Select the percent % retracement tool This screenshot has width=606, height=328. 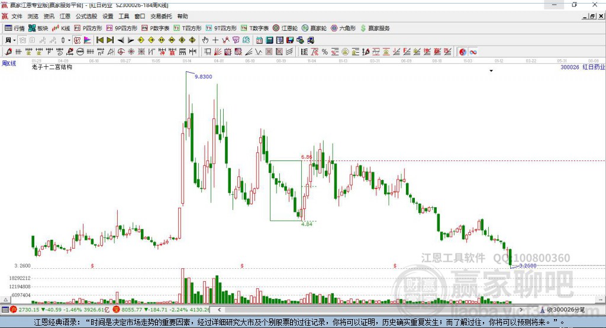(325, 52)
